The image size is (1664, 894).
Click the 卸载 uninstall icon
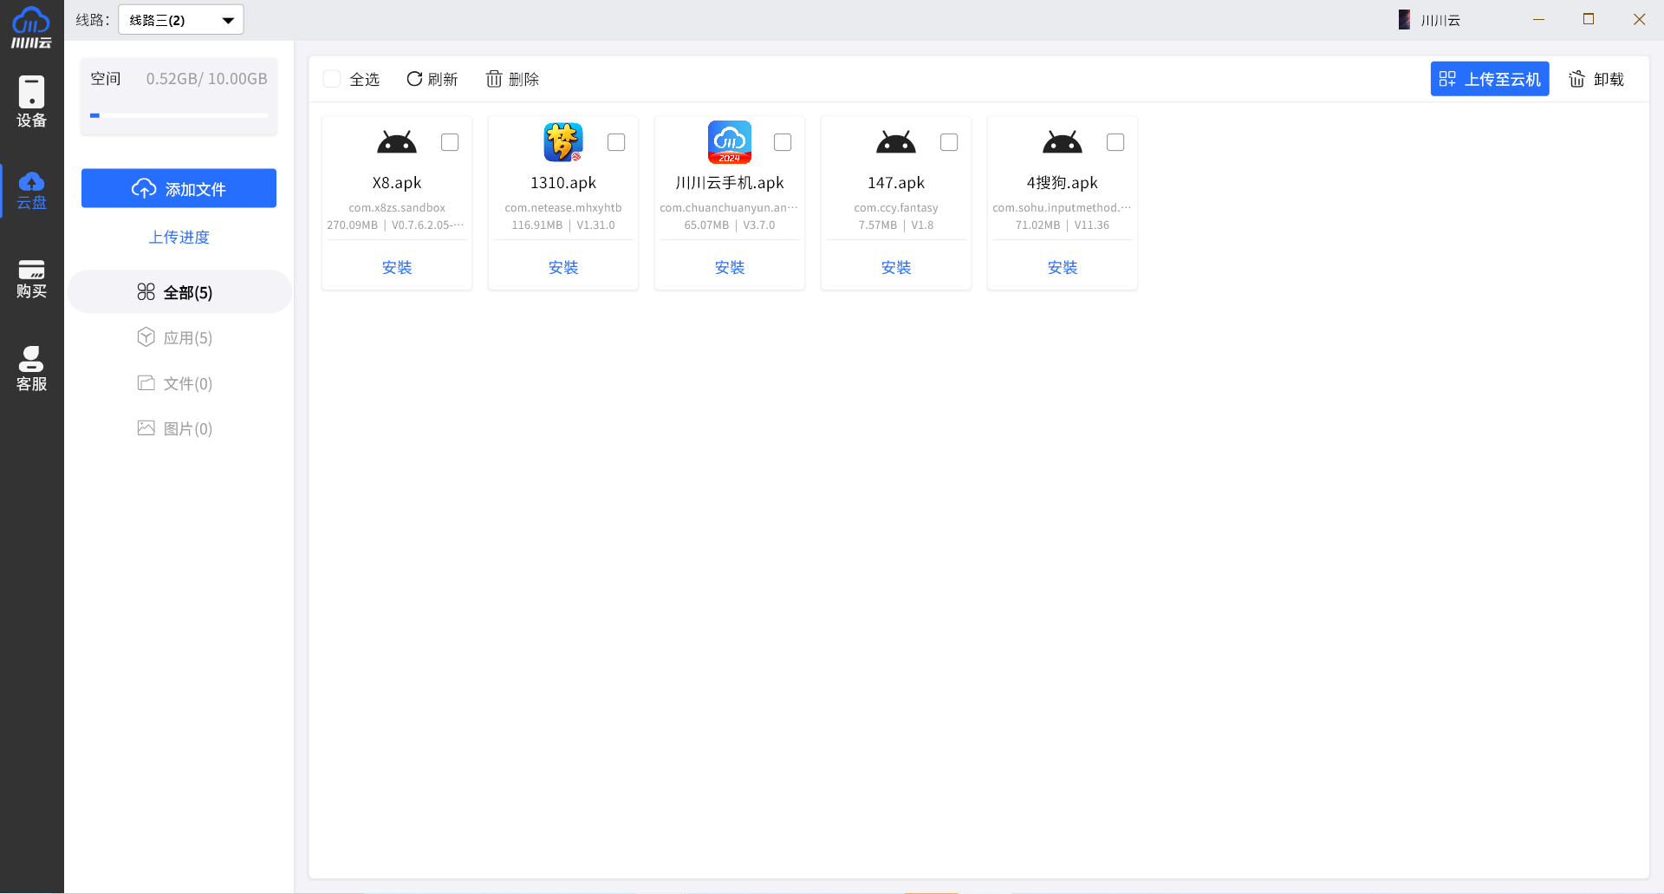click(x=1576, y=79)
